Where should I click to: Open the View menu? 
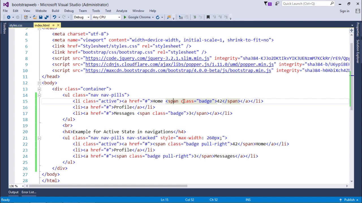(x=27, y=11)
